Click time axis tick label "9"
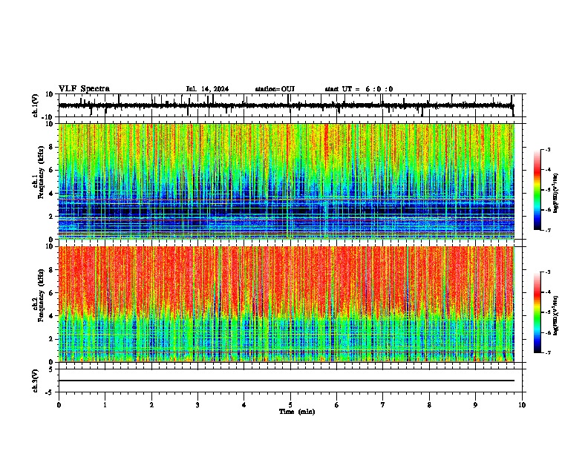 [x=475, y=405]
